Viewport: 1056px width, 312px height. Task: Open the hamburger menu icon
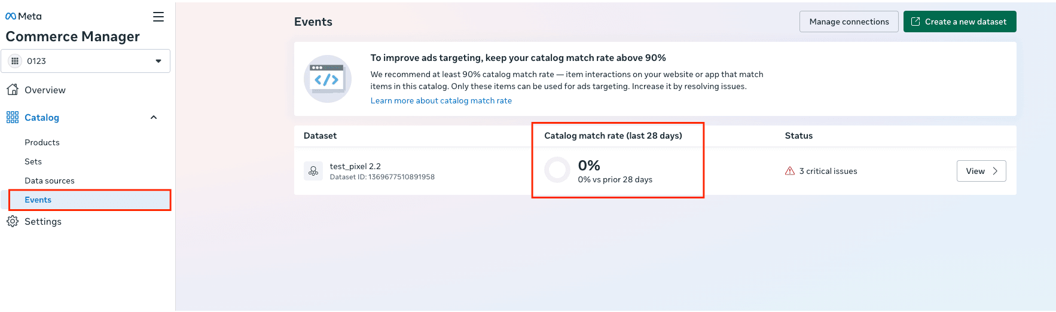point(158,17)
